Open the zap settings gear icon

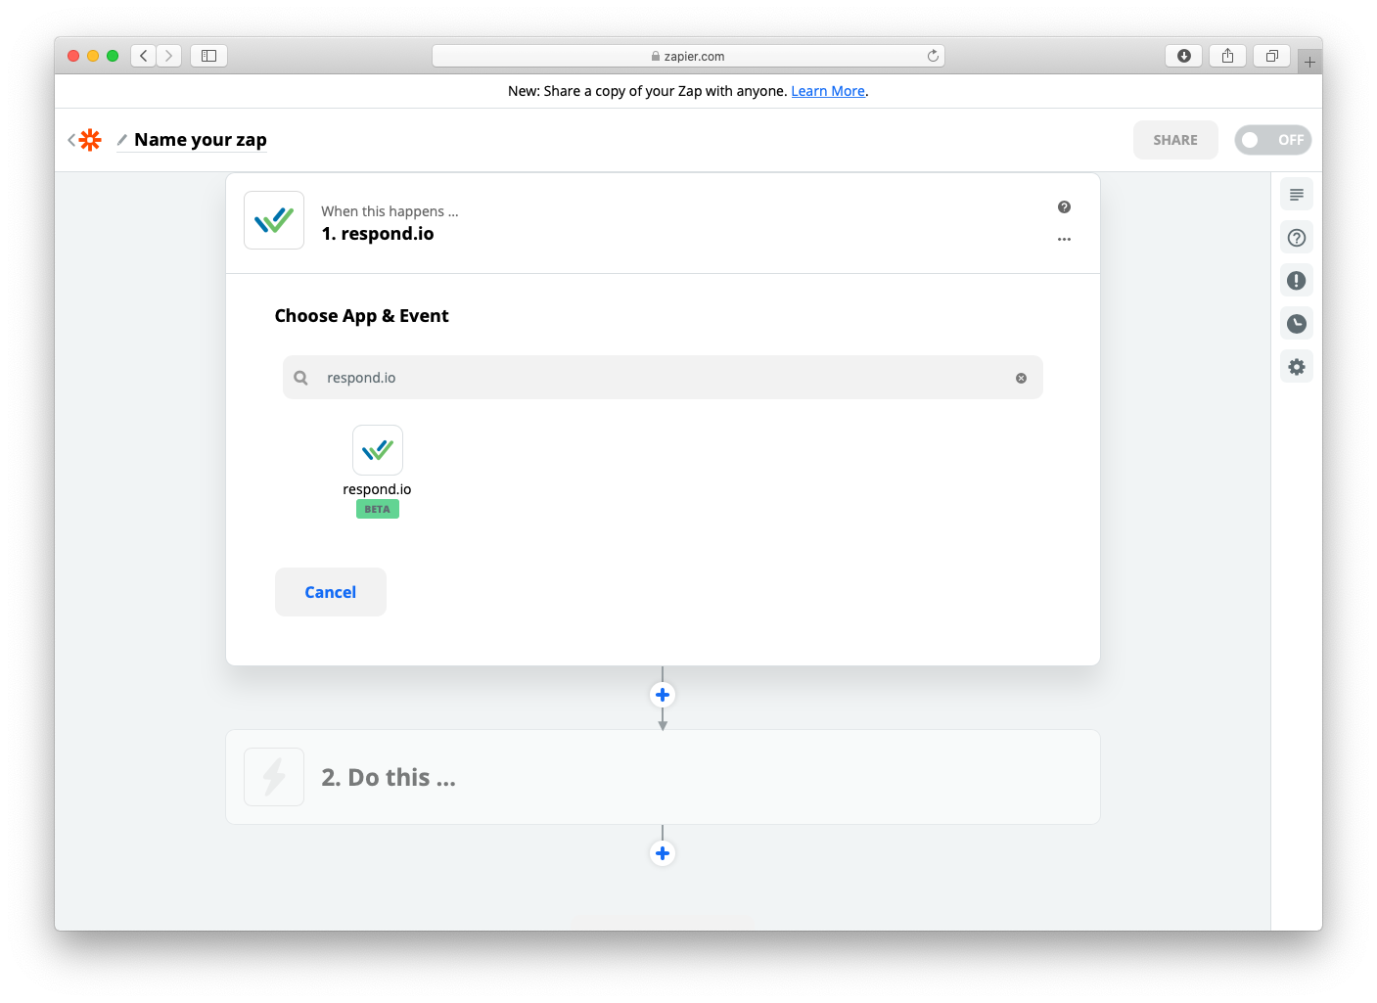click(1297, 367)
